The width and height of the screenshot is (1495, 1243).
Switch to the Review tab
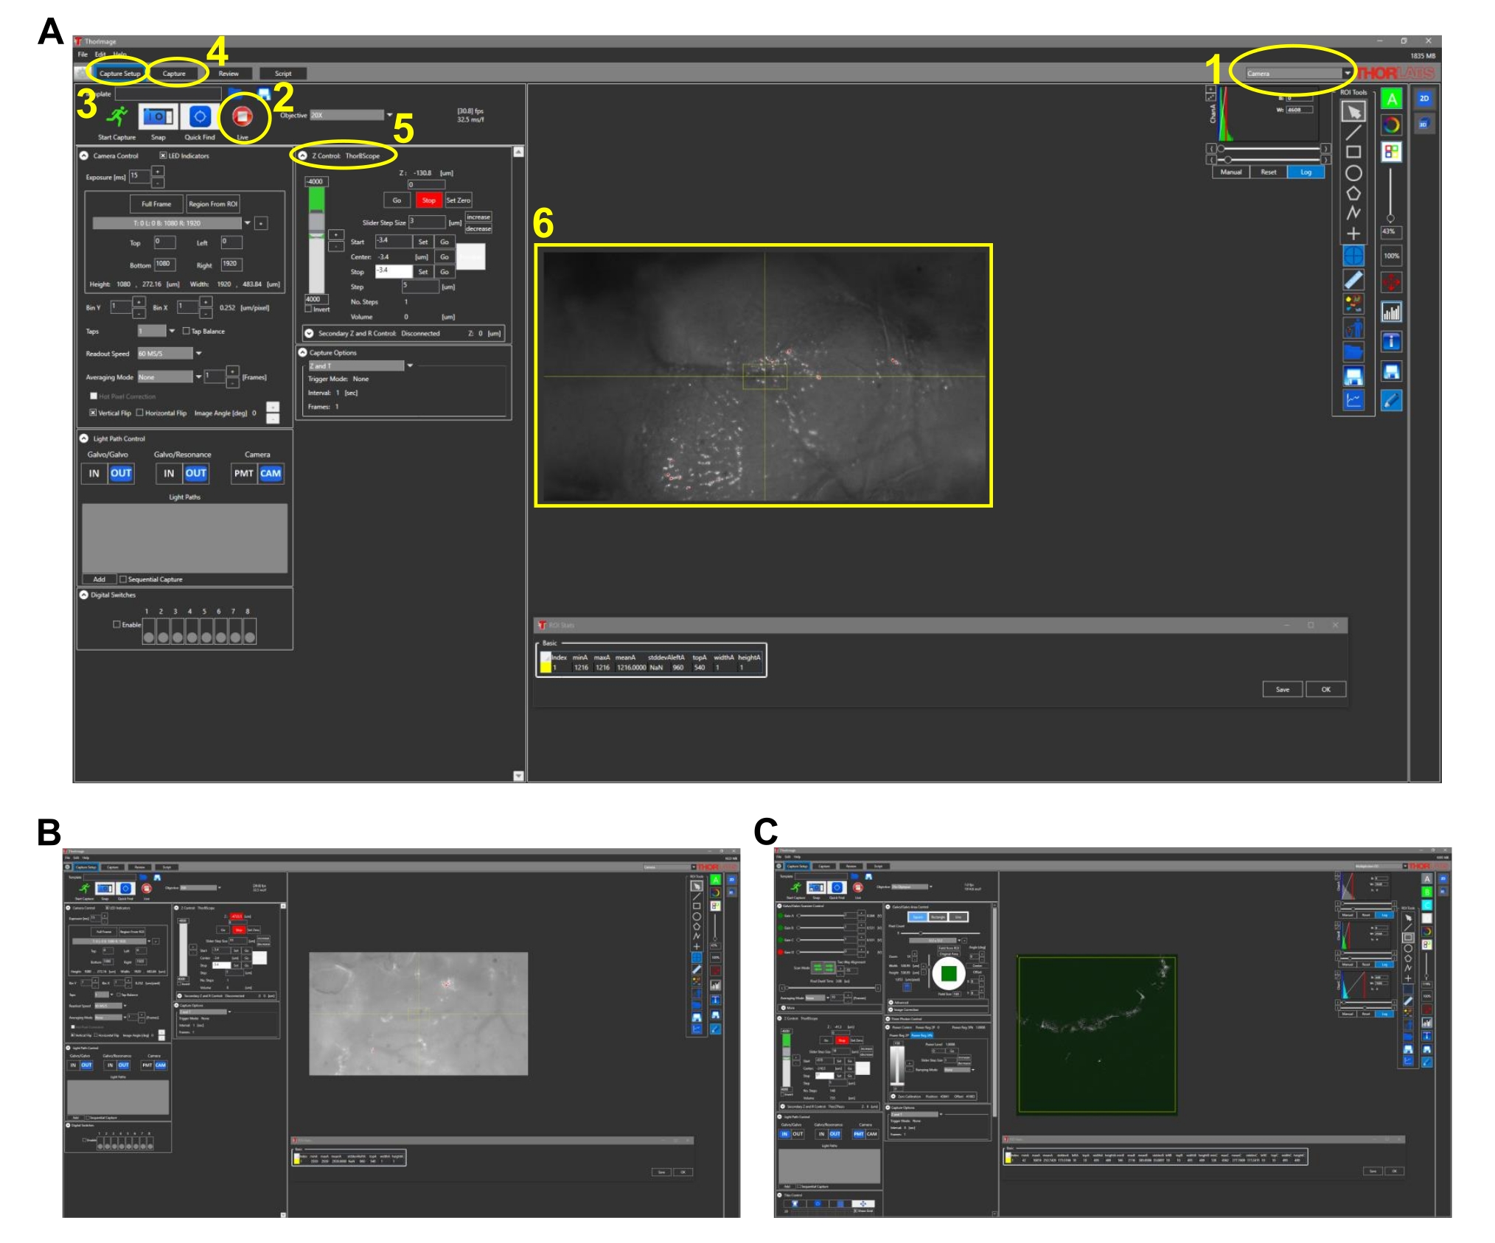tap(229, 74)
